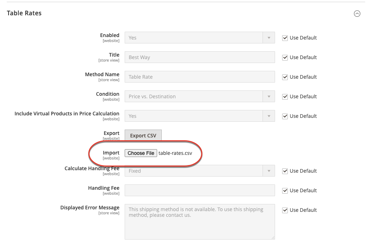Screen dimensions: 373x246
Task: Click the Condition field label
Action: (x=108, y=94)
